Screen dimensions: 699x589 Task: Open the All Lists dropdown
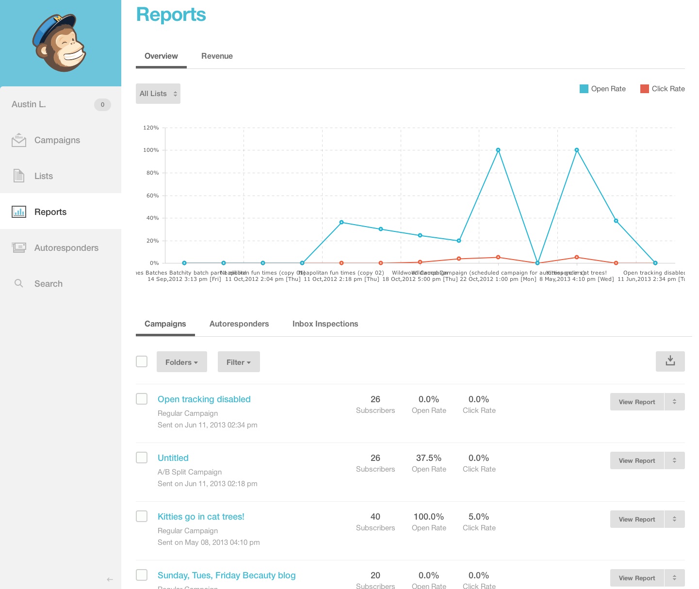pyautogui.click(x=158, y=94)
